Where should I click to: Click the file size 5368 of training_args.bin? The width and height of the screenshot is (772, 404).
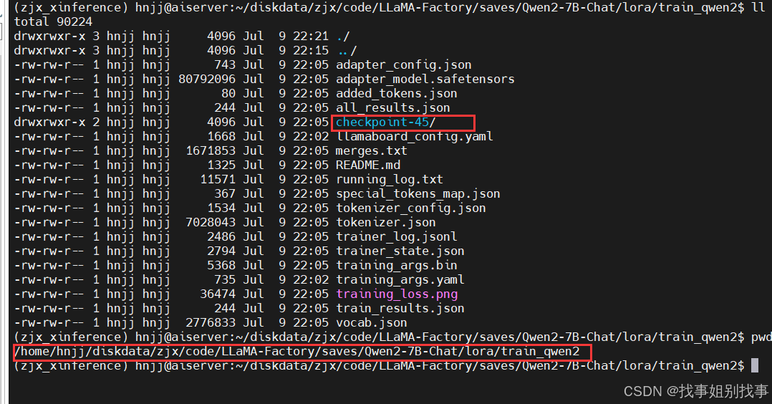(221, 266)
